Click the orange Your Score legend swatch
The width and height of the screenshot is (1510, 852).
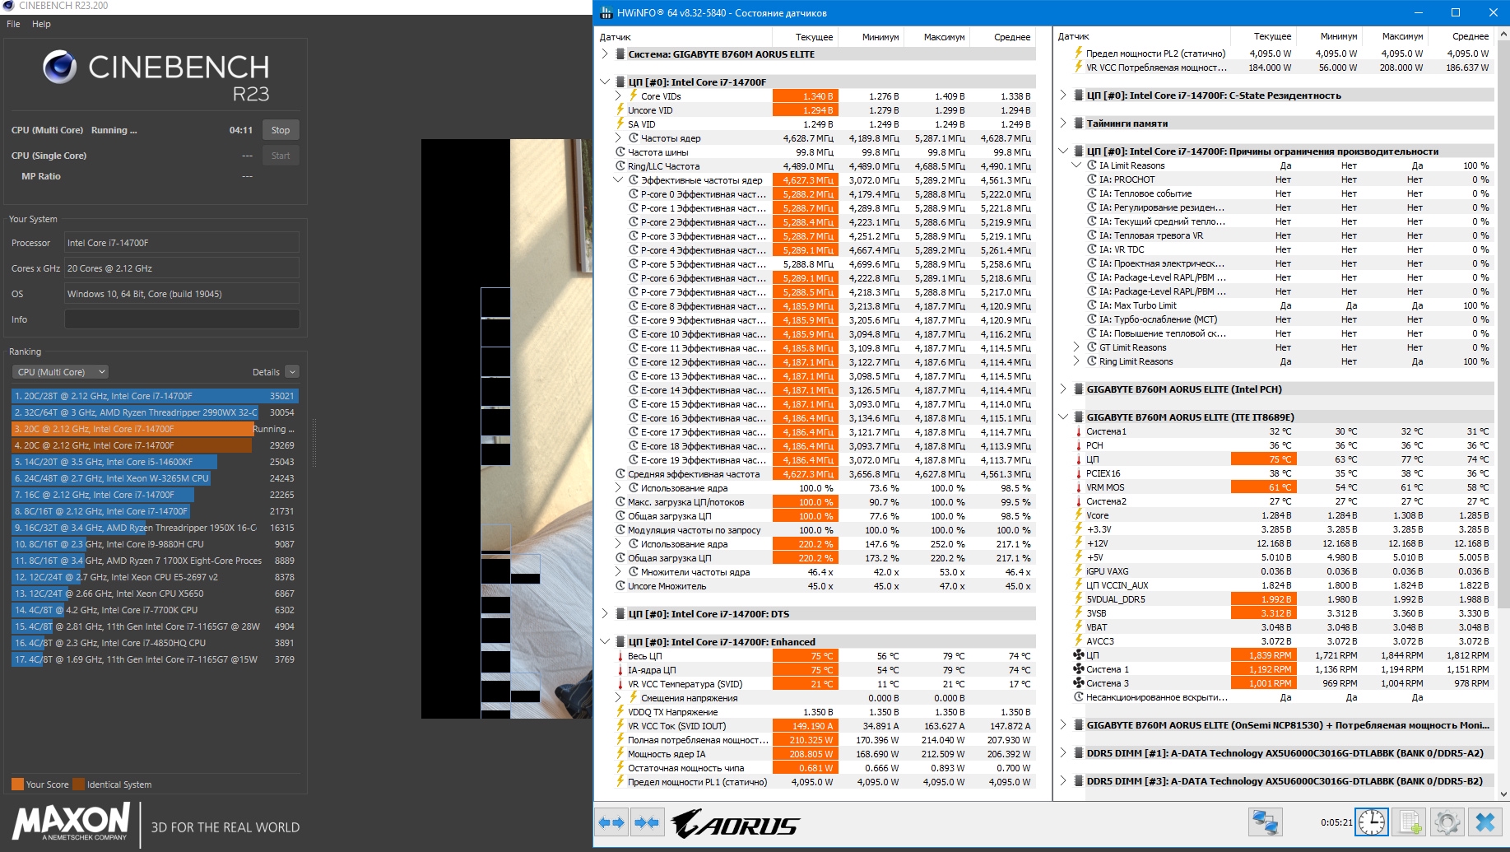17,784
